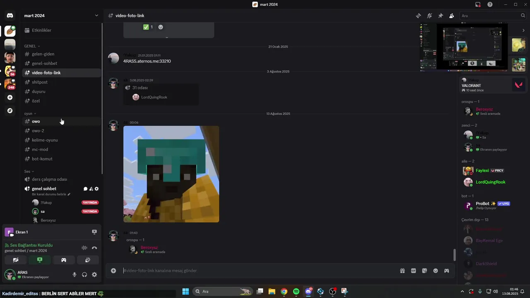
Task: Disconnect from voice with hang-up icon
Action: pos(94,248)
